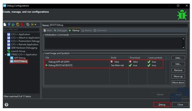Select C/C++ Remote Application entry

pos(25,44)
